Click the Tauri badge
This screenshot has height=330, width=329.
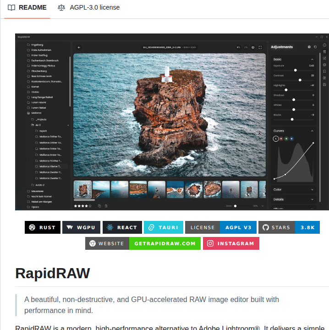click(163, 227)
